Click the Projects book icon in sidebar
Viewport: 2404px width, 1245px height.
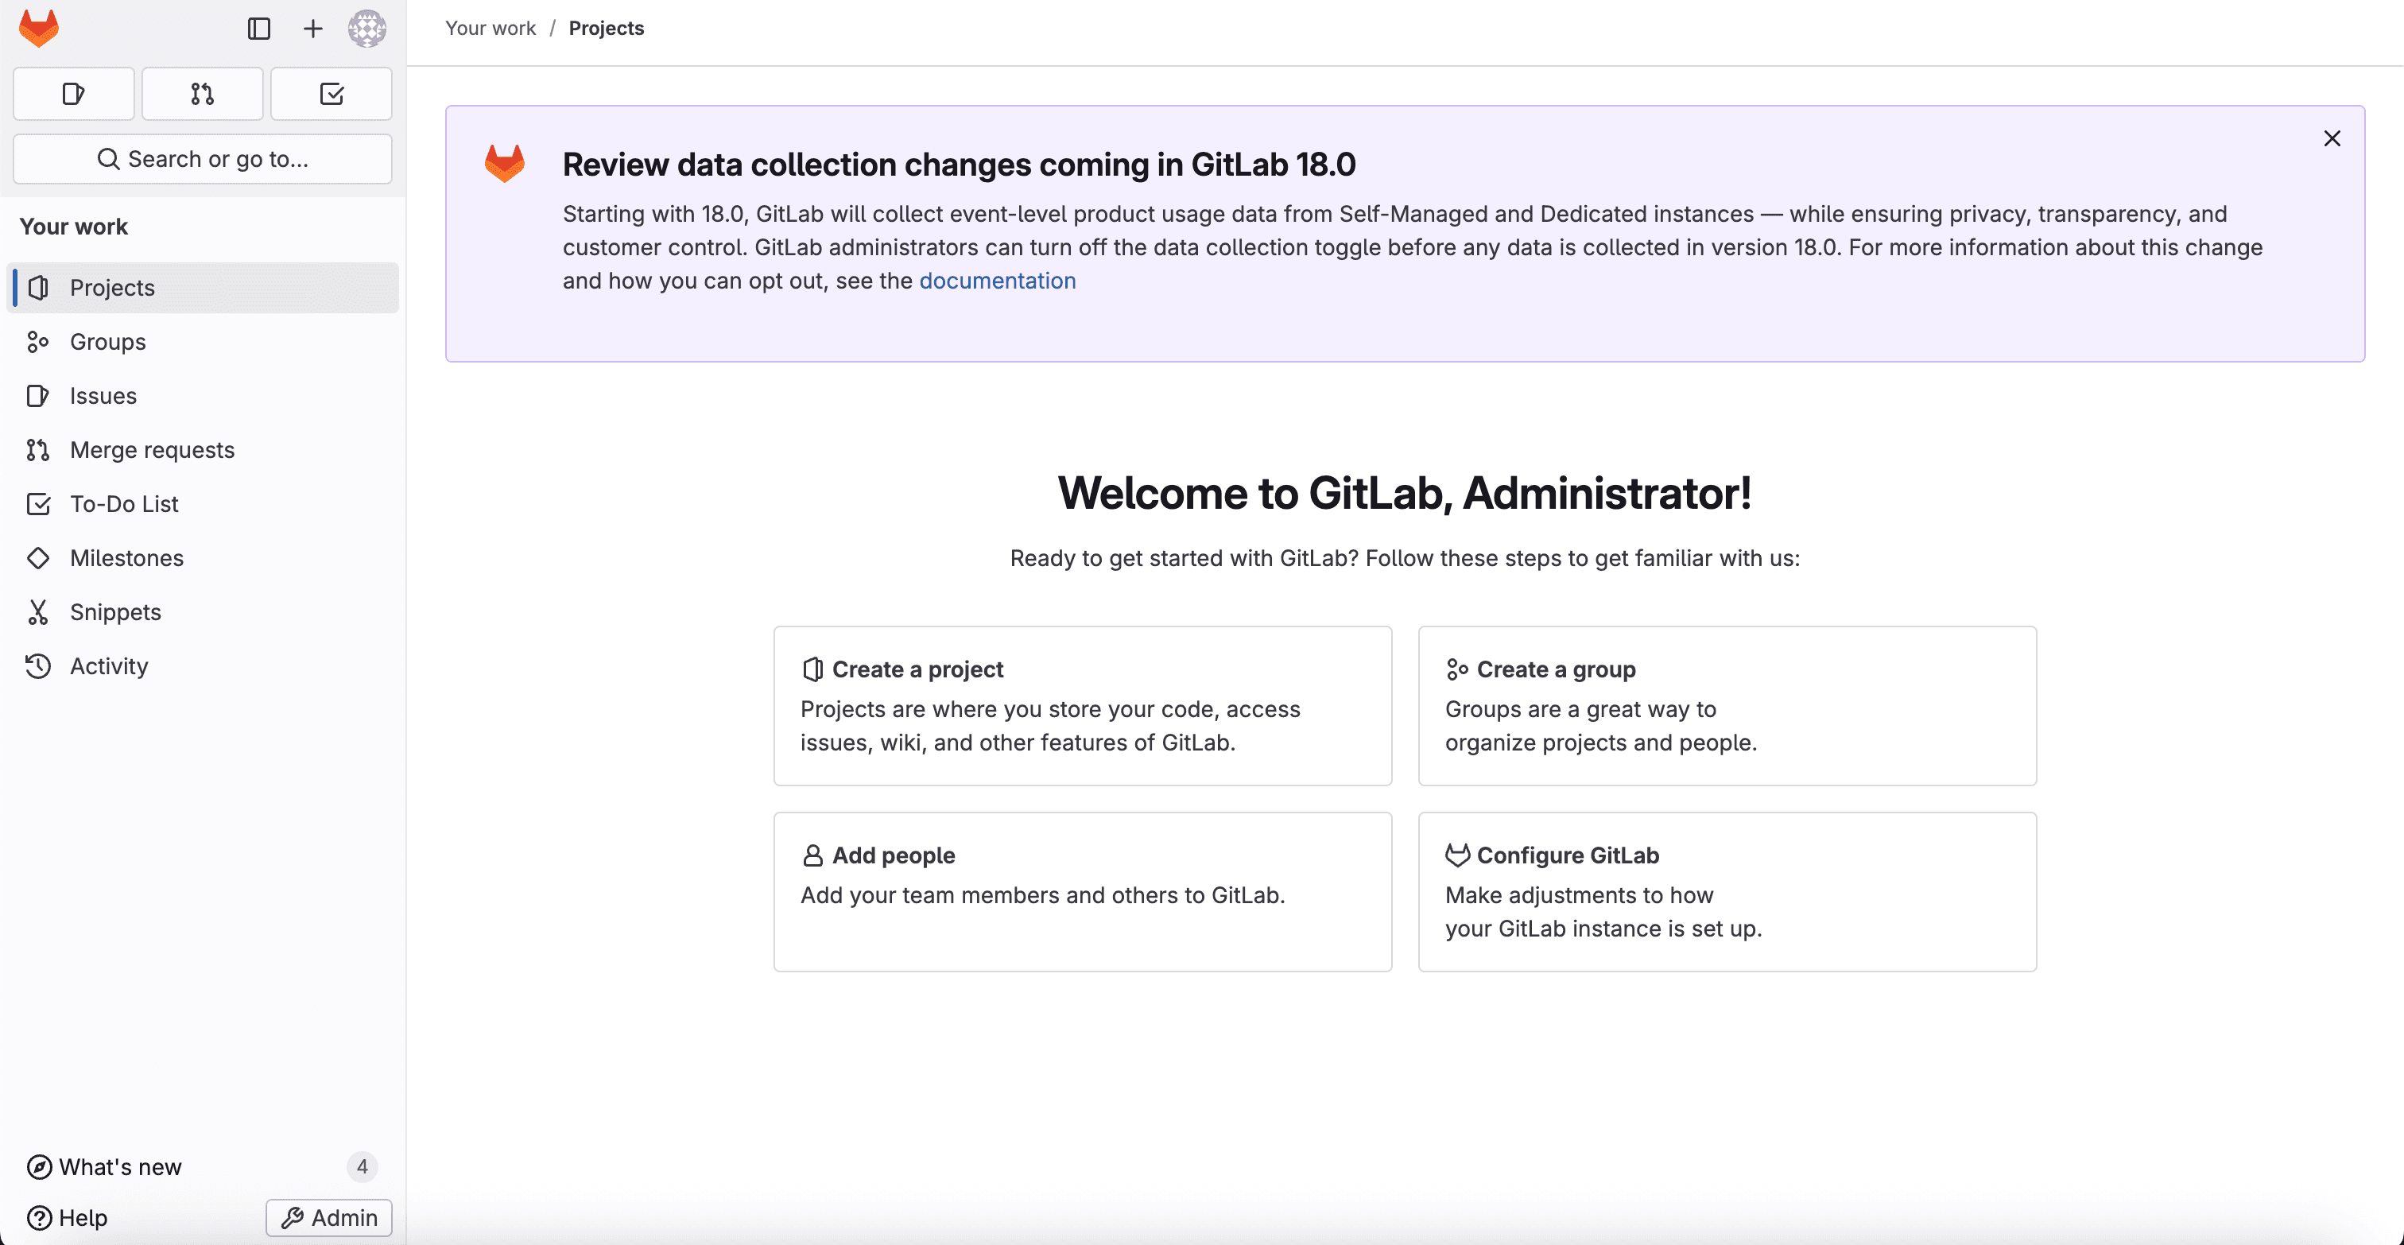click(x=38, y=288)
